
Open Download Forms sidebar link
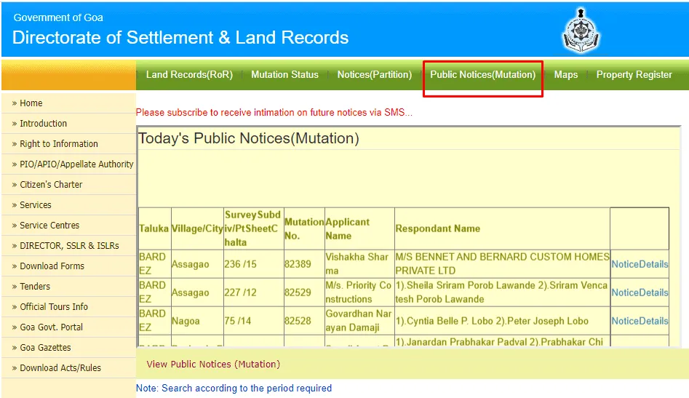[x=52, y=266]
